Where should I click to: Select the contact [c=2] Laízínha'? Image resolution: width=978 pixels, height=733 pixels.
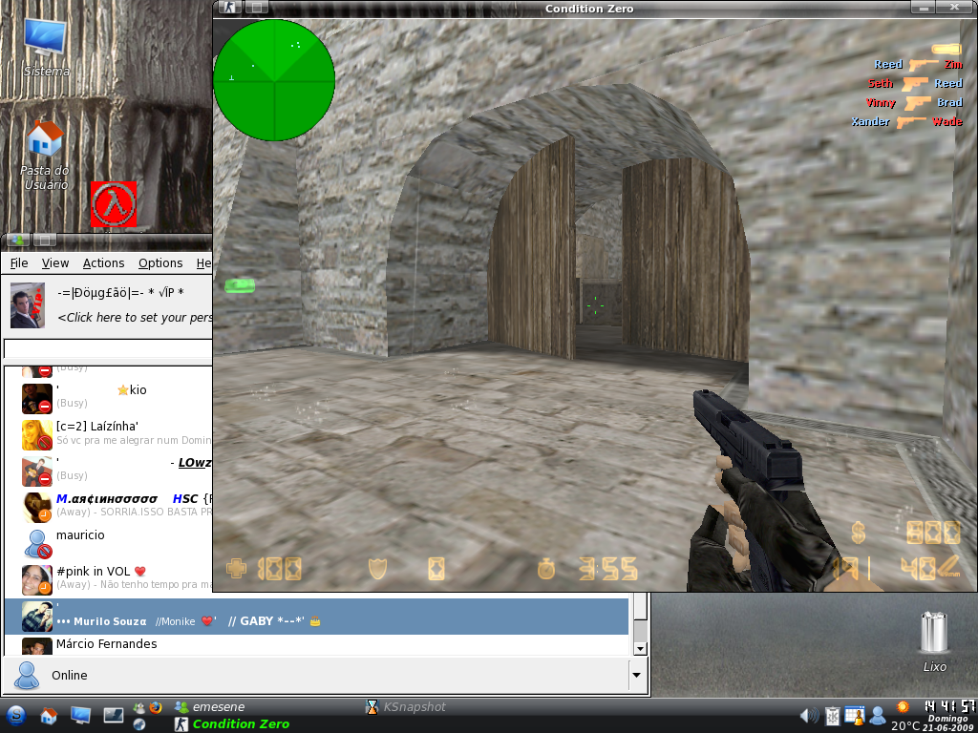point(109,435)
